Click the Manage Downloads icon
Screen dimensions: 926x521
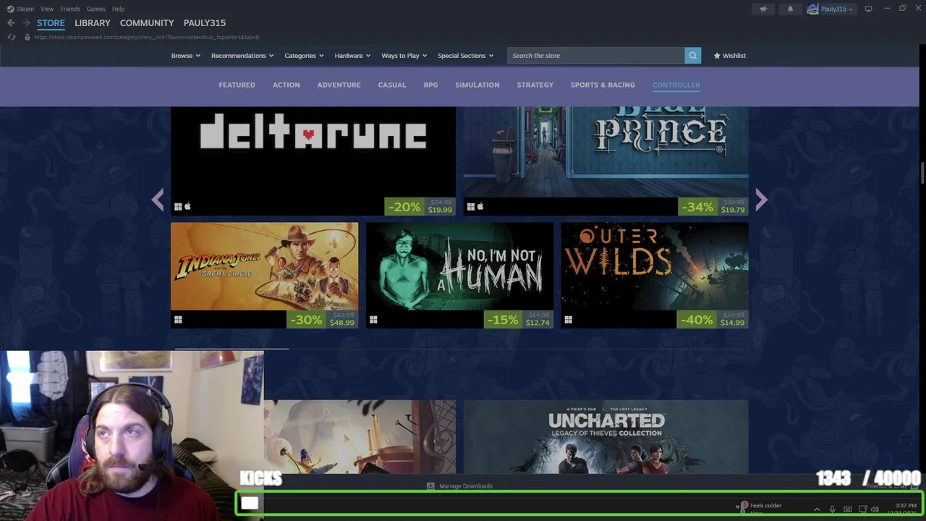click(430, 486)
